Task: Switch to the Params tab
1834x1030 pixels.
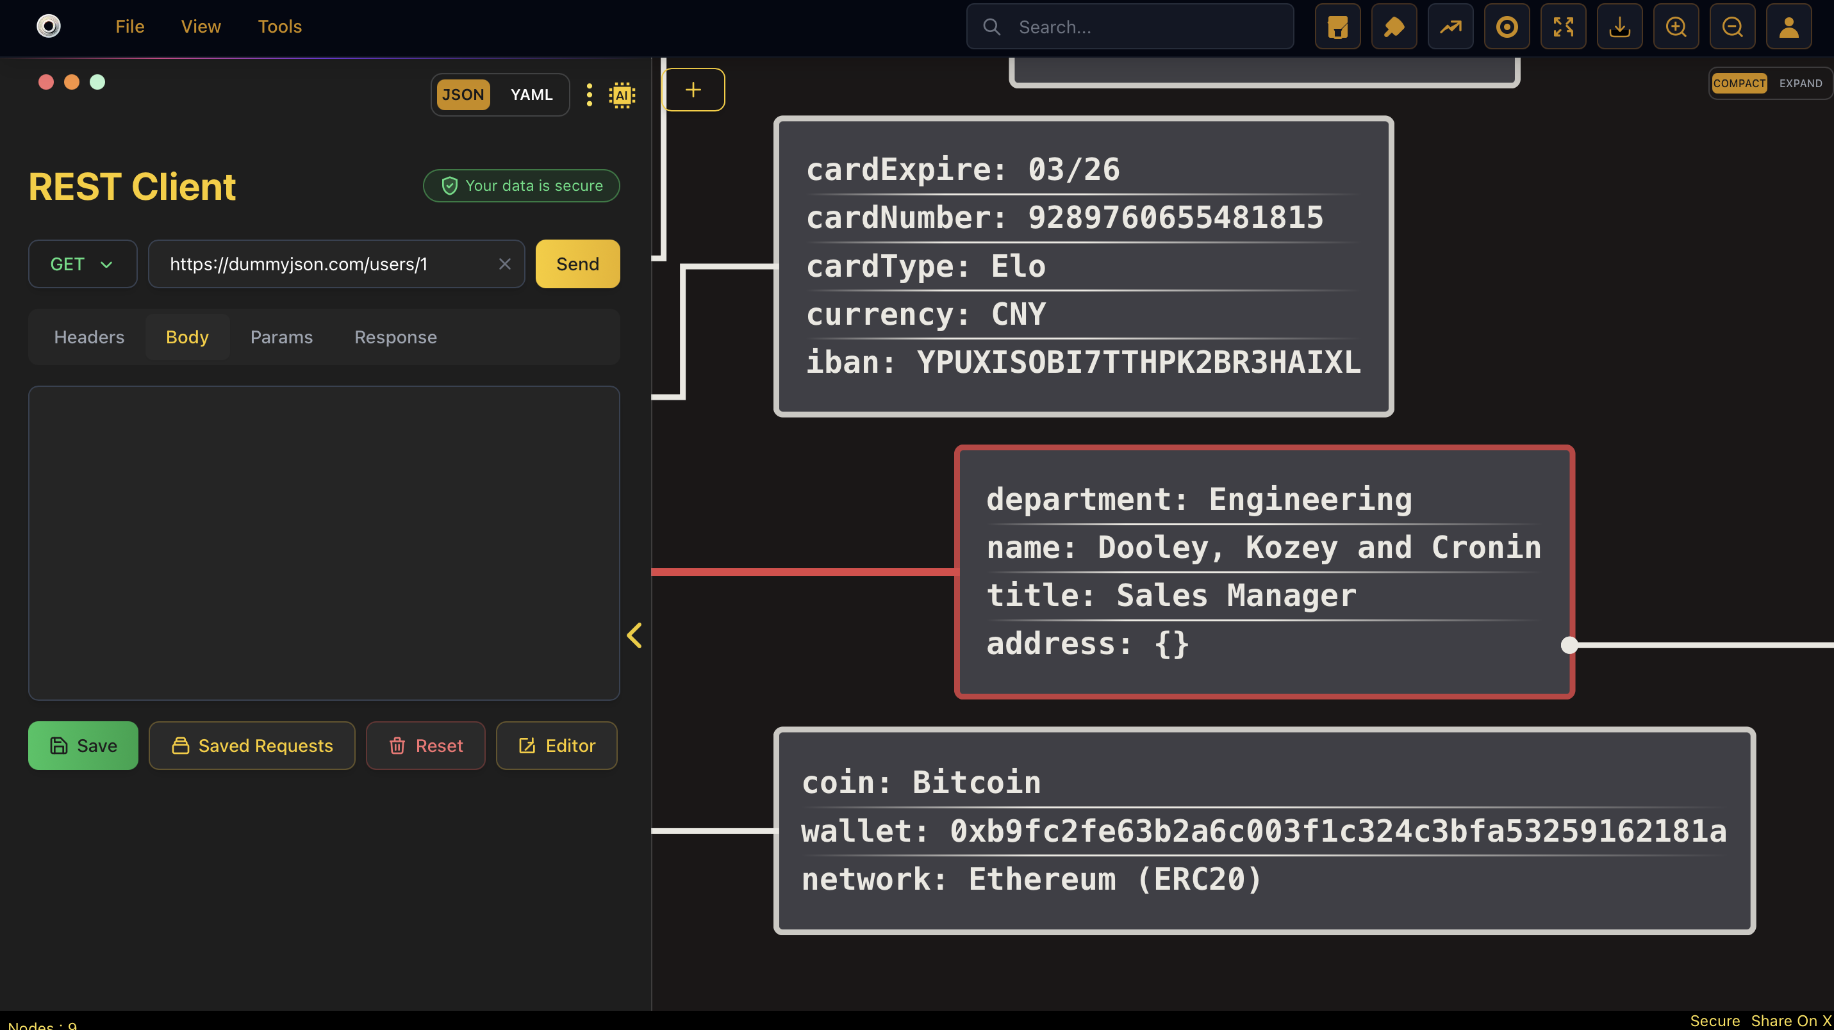Action: (281, 337)
